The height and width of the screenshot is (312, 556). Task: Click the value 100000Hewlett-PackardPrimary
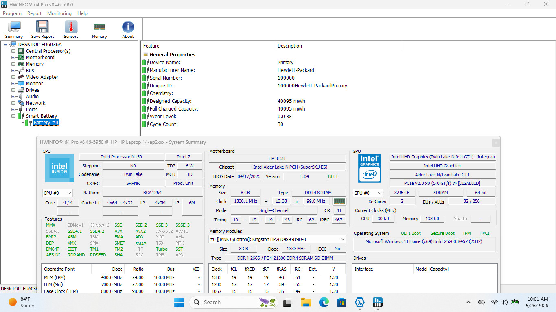(x=312, y=85)
